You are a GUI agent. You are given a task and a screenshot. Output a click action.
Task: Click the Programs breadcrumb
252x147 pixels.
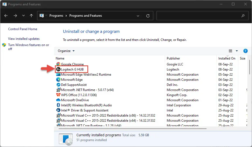[56, 16]
